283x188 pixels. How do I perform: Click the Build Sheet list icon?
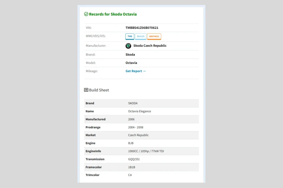pos(86,90)
